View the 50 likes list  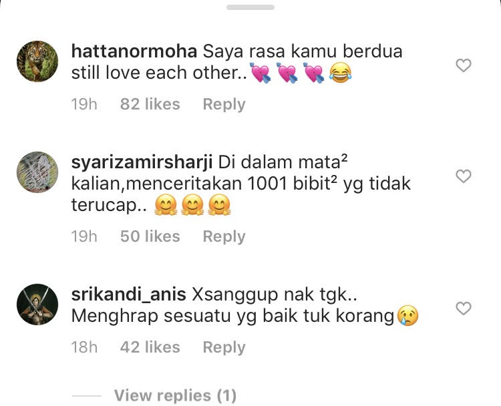(x=150, y=236)
